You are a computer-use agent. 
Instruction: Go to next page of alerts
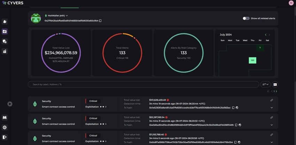click(276, 91)
